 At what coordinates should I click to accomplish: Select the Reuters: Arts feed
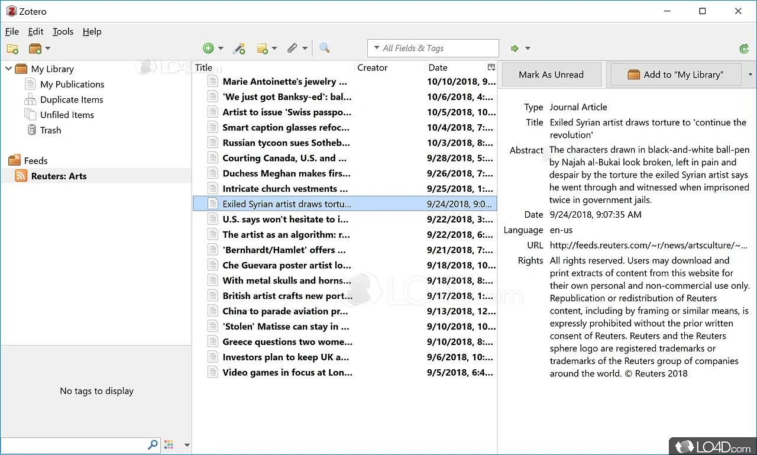(59, 176)
